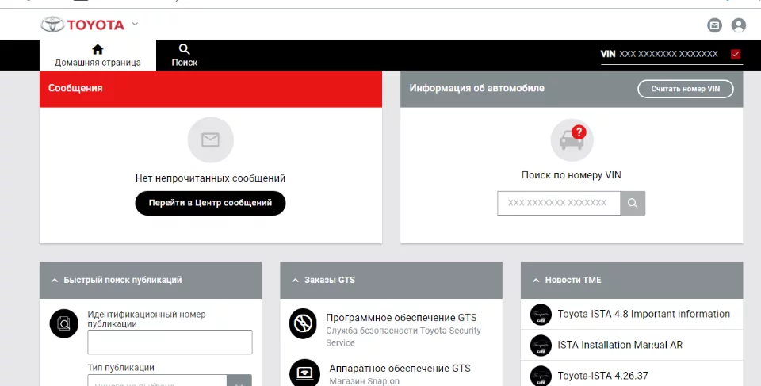Click the magnifier icon on Поиск tab
Screen dimensions: 761x386
point(185,49)
